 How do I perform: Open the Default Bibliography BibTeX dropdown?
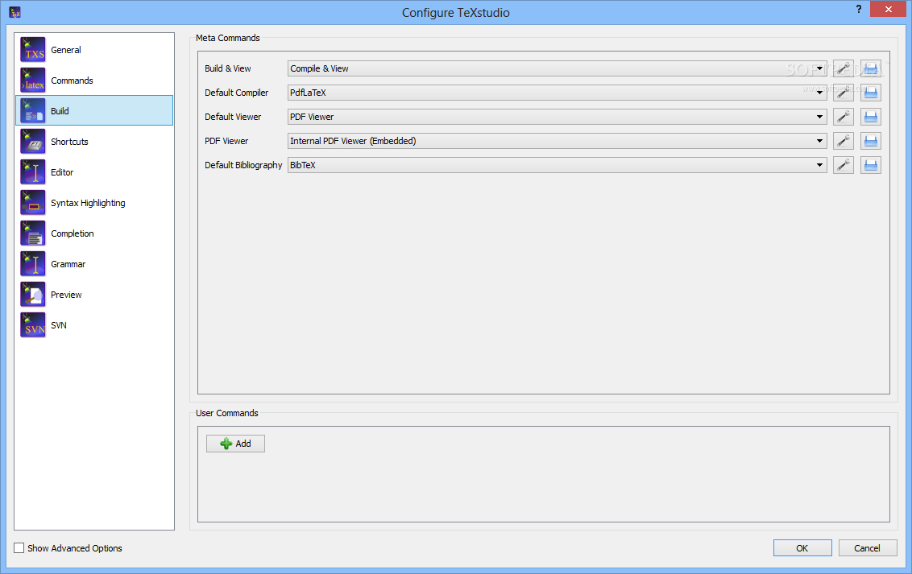(558, 165)
